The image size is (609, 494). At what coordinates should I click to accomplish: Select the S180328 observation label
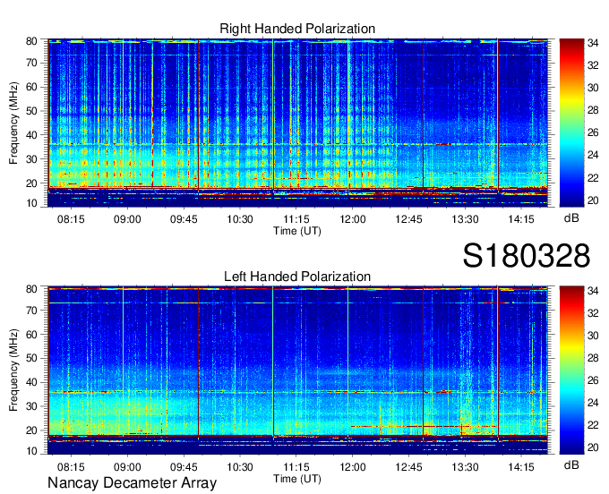(x=527, y=256)
